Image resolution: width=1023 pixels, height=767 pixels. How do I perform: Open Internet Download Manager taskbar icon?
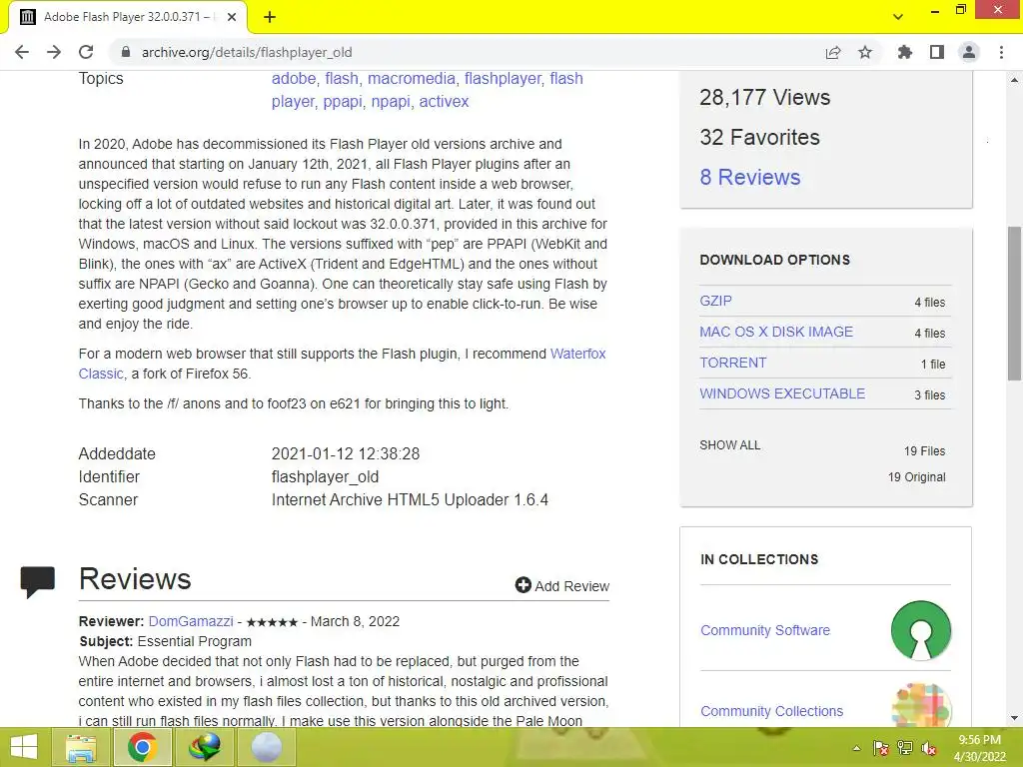(x=204, y=747)
